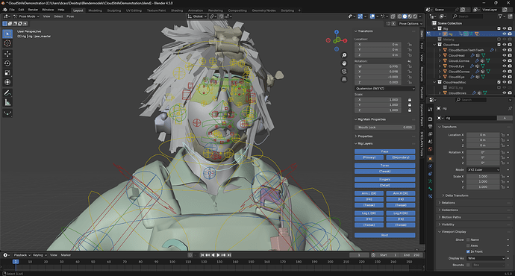Adjust the Mouth Lock slider
The image size is (515, 276).
point(384,128)
